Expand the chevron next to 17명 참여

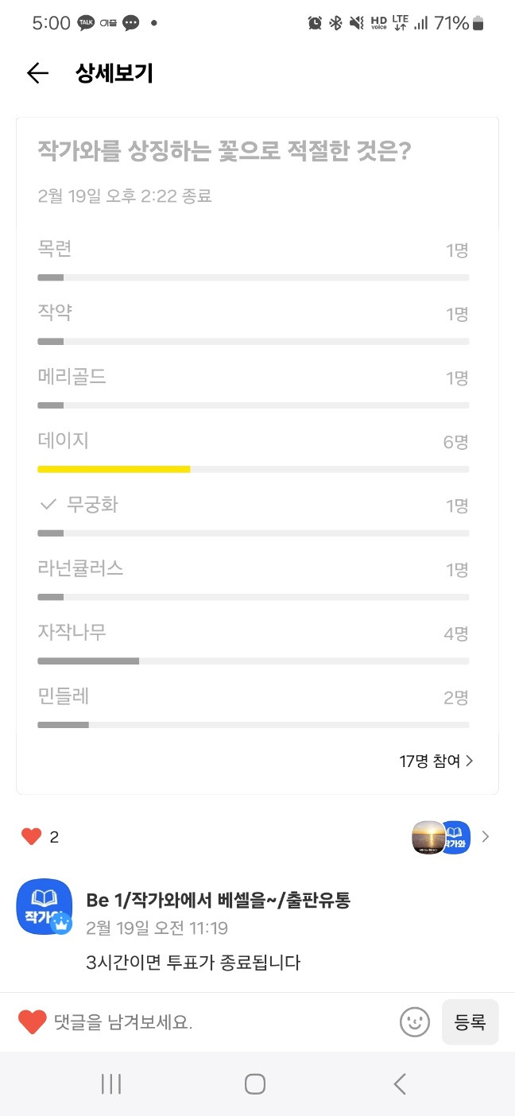[x=469, y=761]
